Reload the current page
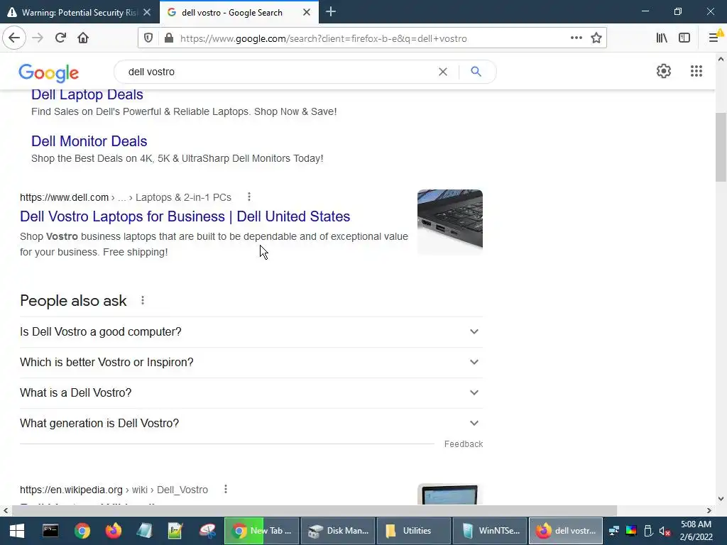The height and width of the screenshot is (545, 727). [x=61, y=38]
